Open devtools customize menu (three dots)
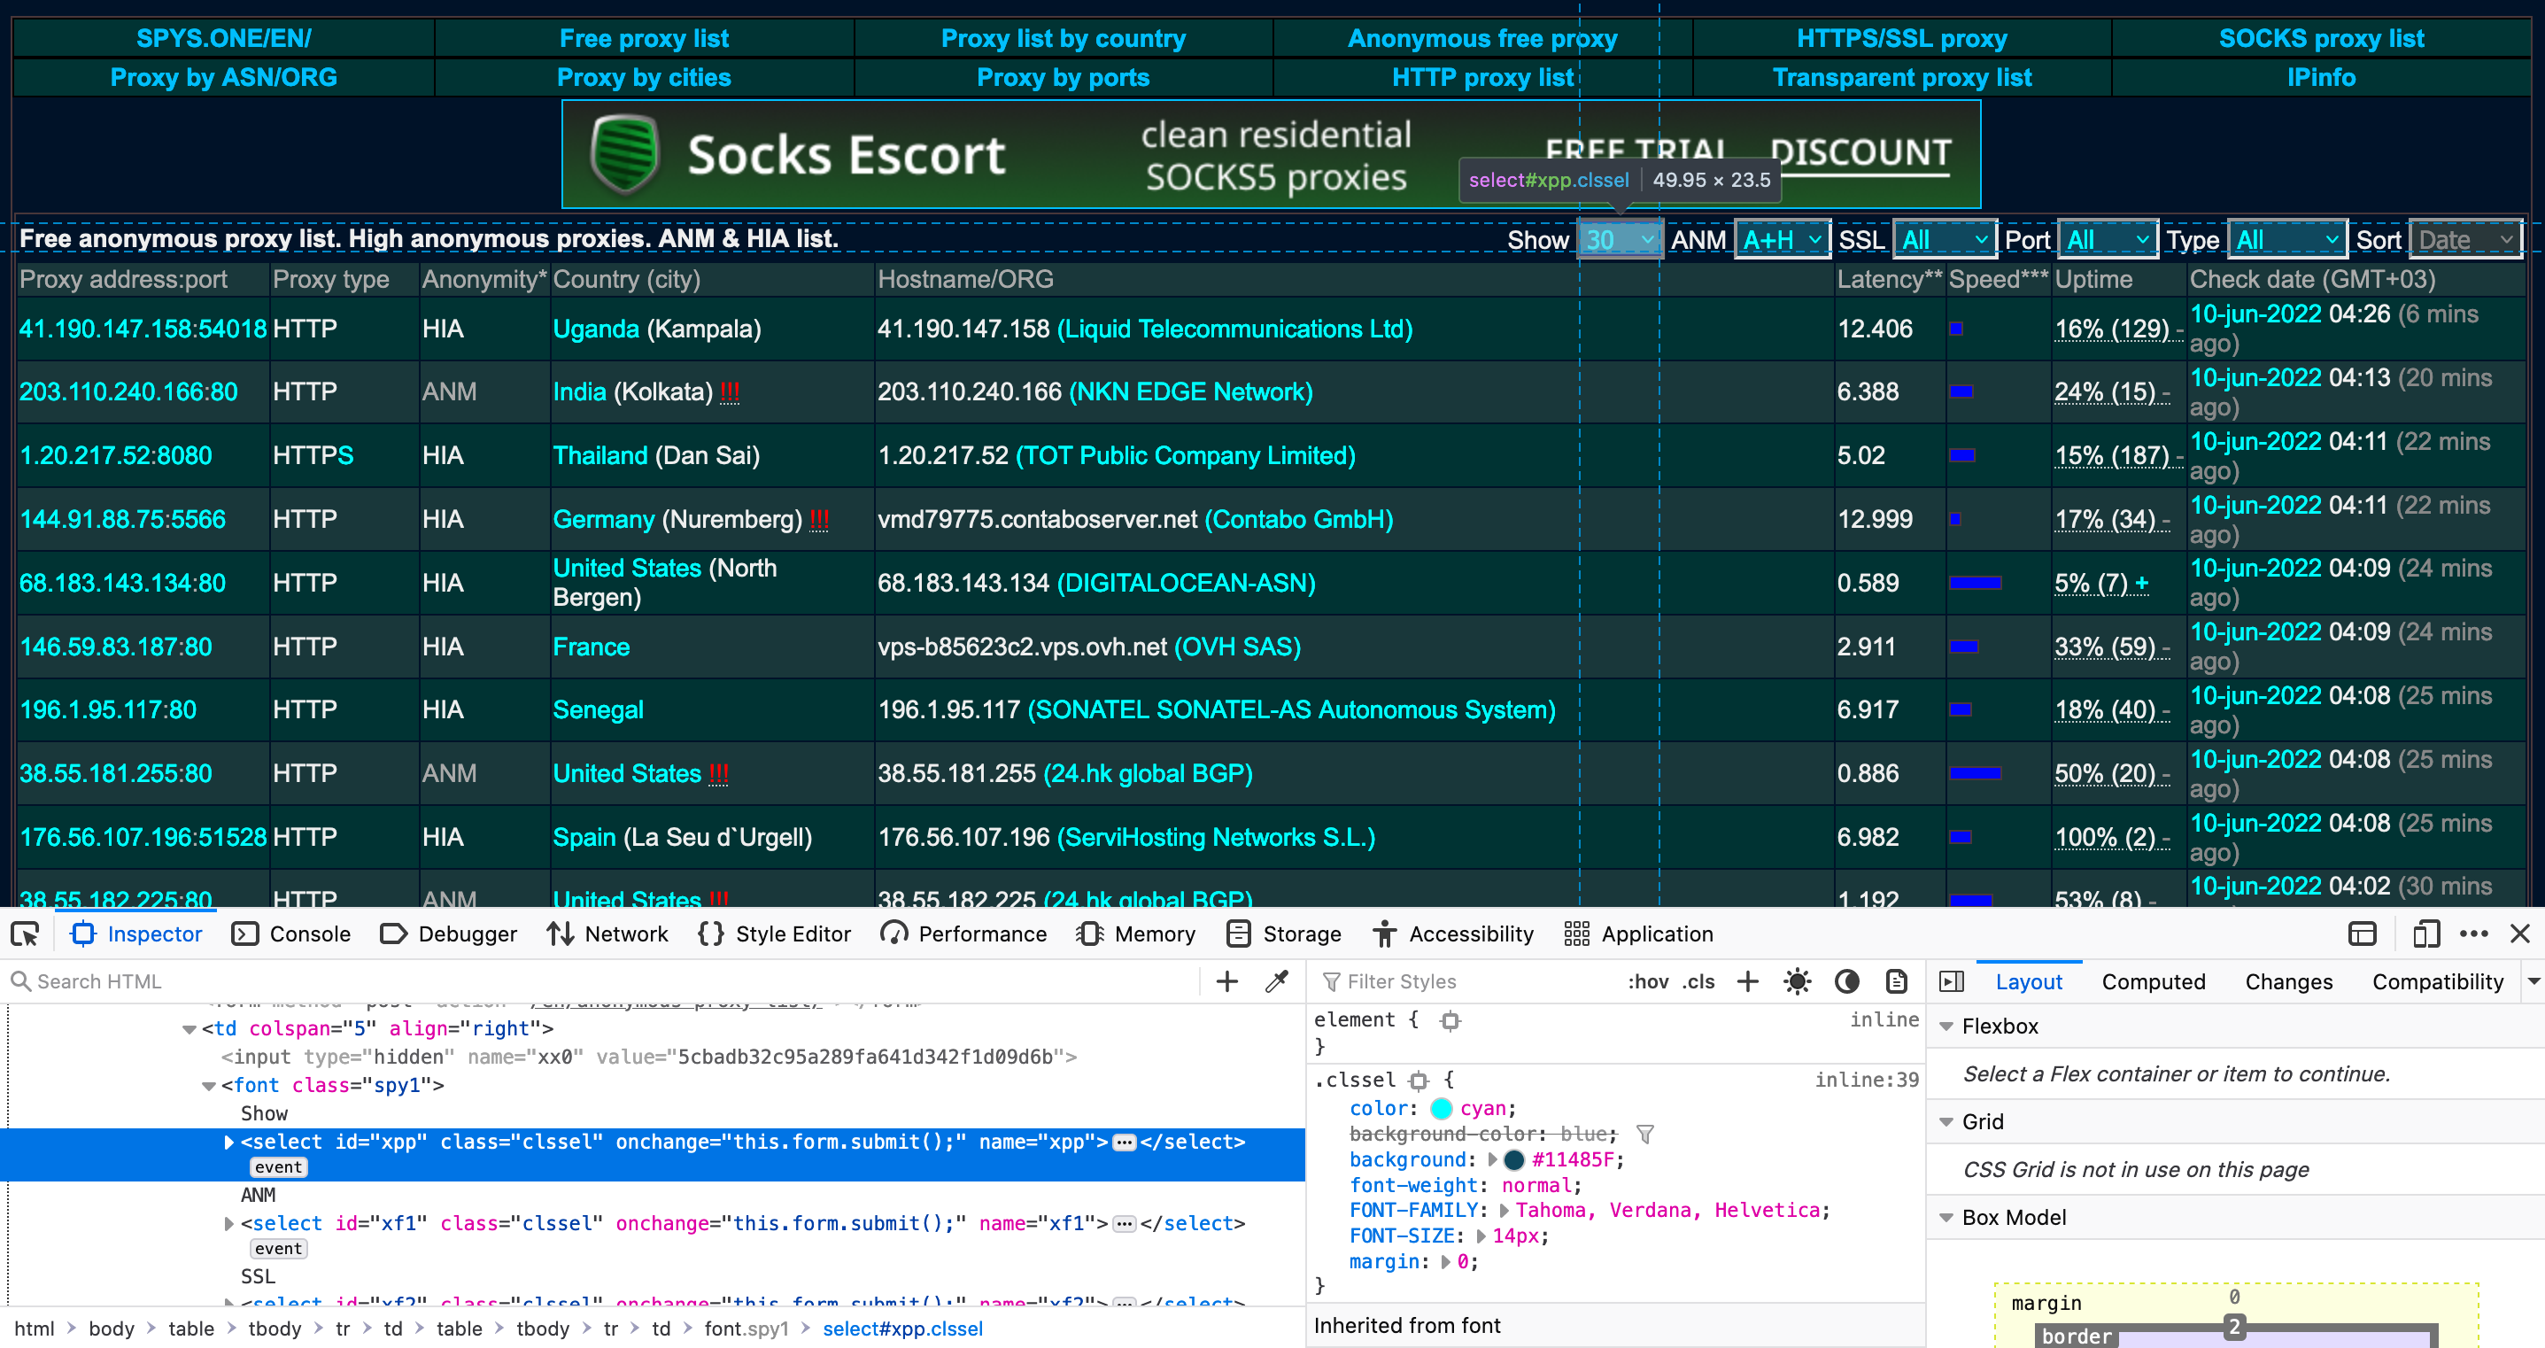 click(x=2474, y=934)
